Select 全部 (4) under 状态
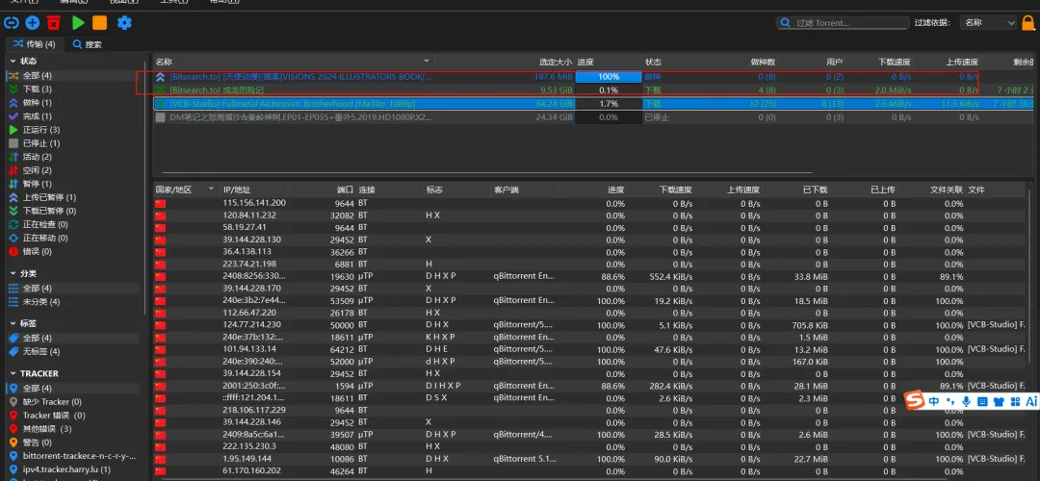 [73, 76]
